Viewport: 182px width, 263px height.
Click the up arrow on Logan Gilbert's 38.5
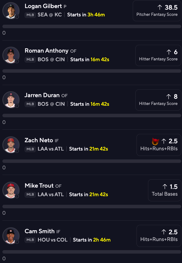point(160,7)
